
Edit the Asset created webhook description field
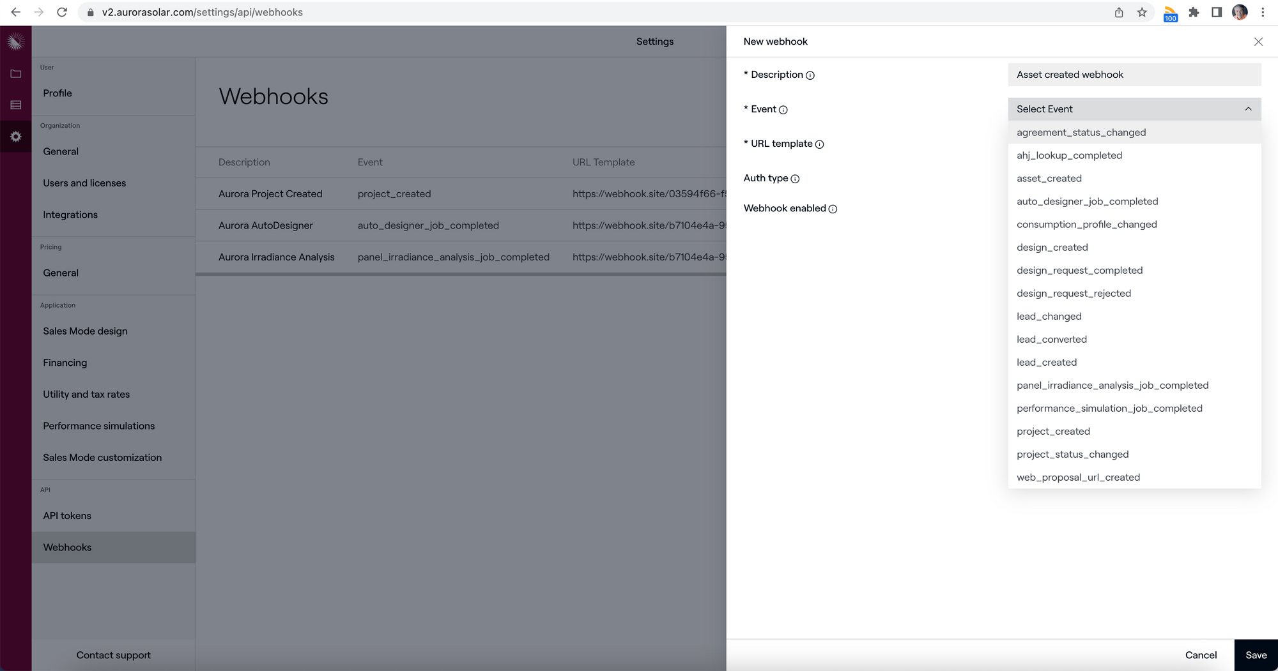(x=1134, y=74)
